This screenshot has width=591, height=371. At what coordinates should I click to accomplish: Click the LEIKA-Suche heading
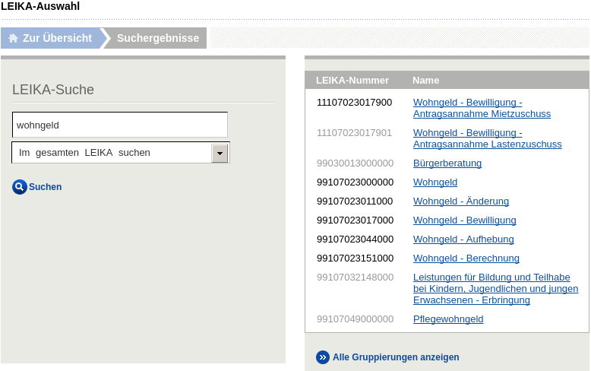point(53,90)
